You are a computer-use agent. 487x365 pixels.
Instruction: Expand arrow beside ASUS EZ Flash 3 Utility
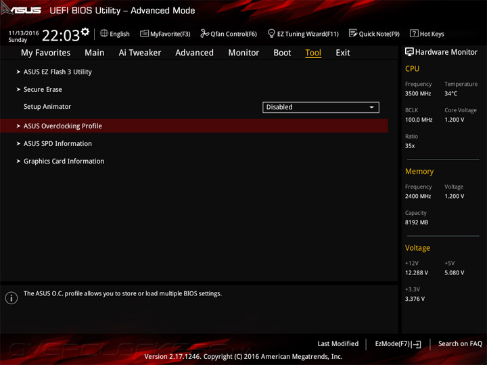(18, 72)
